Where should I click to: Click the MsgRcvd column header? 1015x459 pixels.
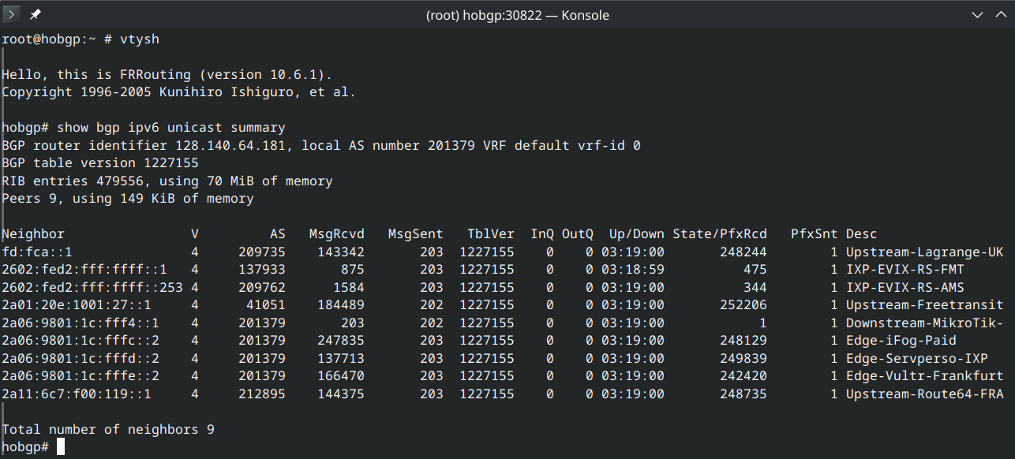(337, 234)
